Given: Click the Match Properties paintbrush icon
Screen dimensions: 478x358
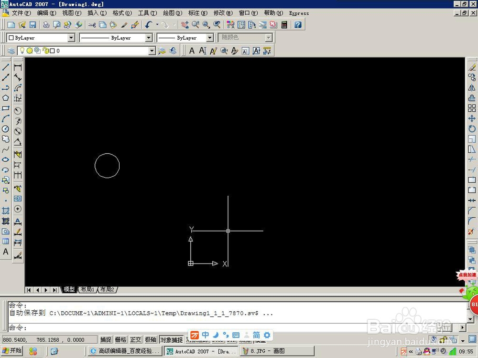Looking at the screenshot, I should pyautogui.click(x=124, y=25).
